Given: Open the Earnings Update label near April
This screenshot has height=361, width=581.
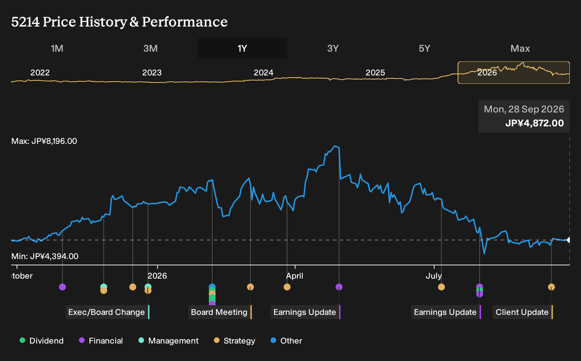Looking at the screenshot, I should 306,312.
